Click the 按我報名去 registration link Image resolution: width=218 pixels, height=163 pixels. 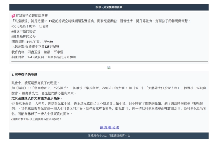[x=109, y=127]
